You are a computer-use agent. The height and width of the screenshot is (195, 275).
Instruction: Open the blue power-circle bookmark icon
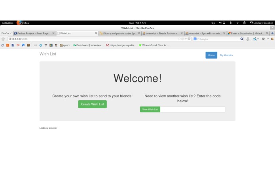41,45
